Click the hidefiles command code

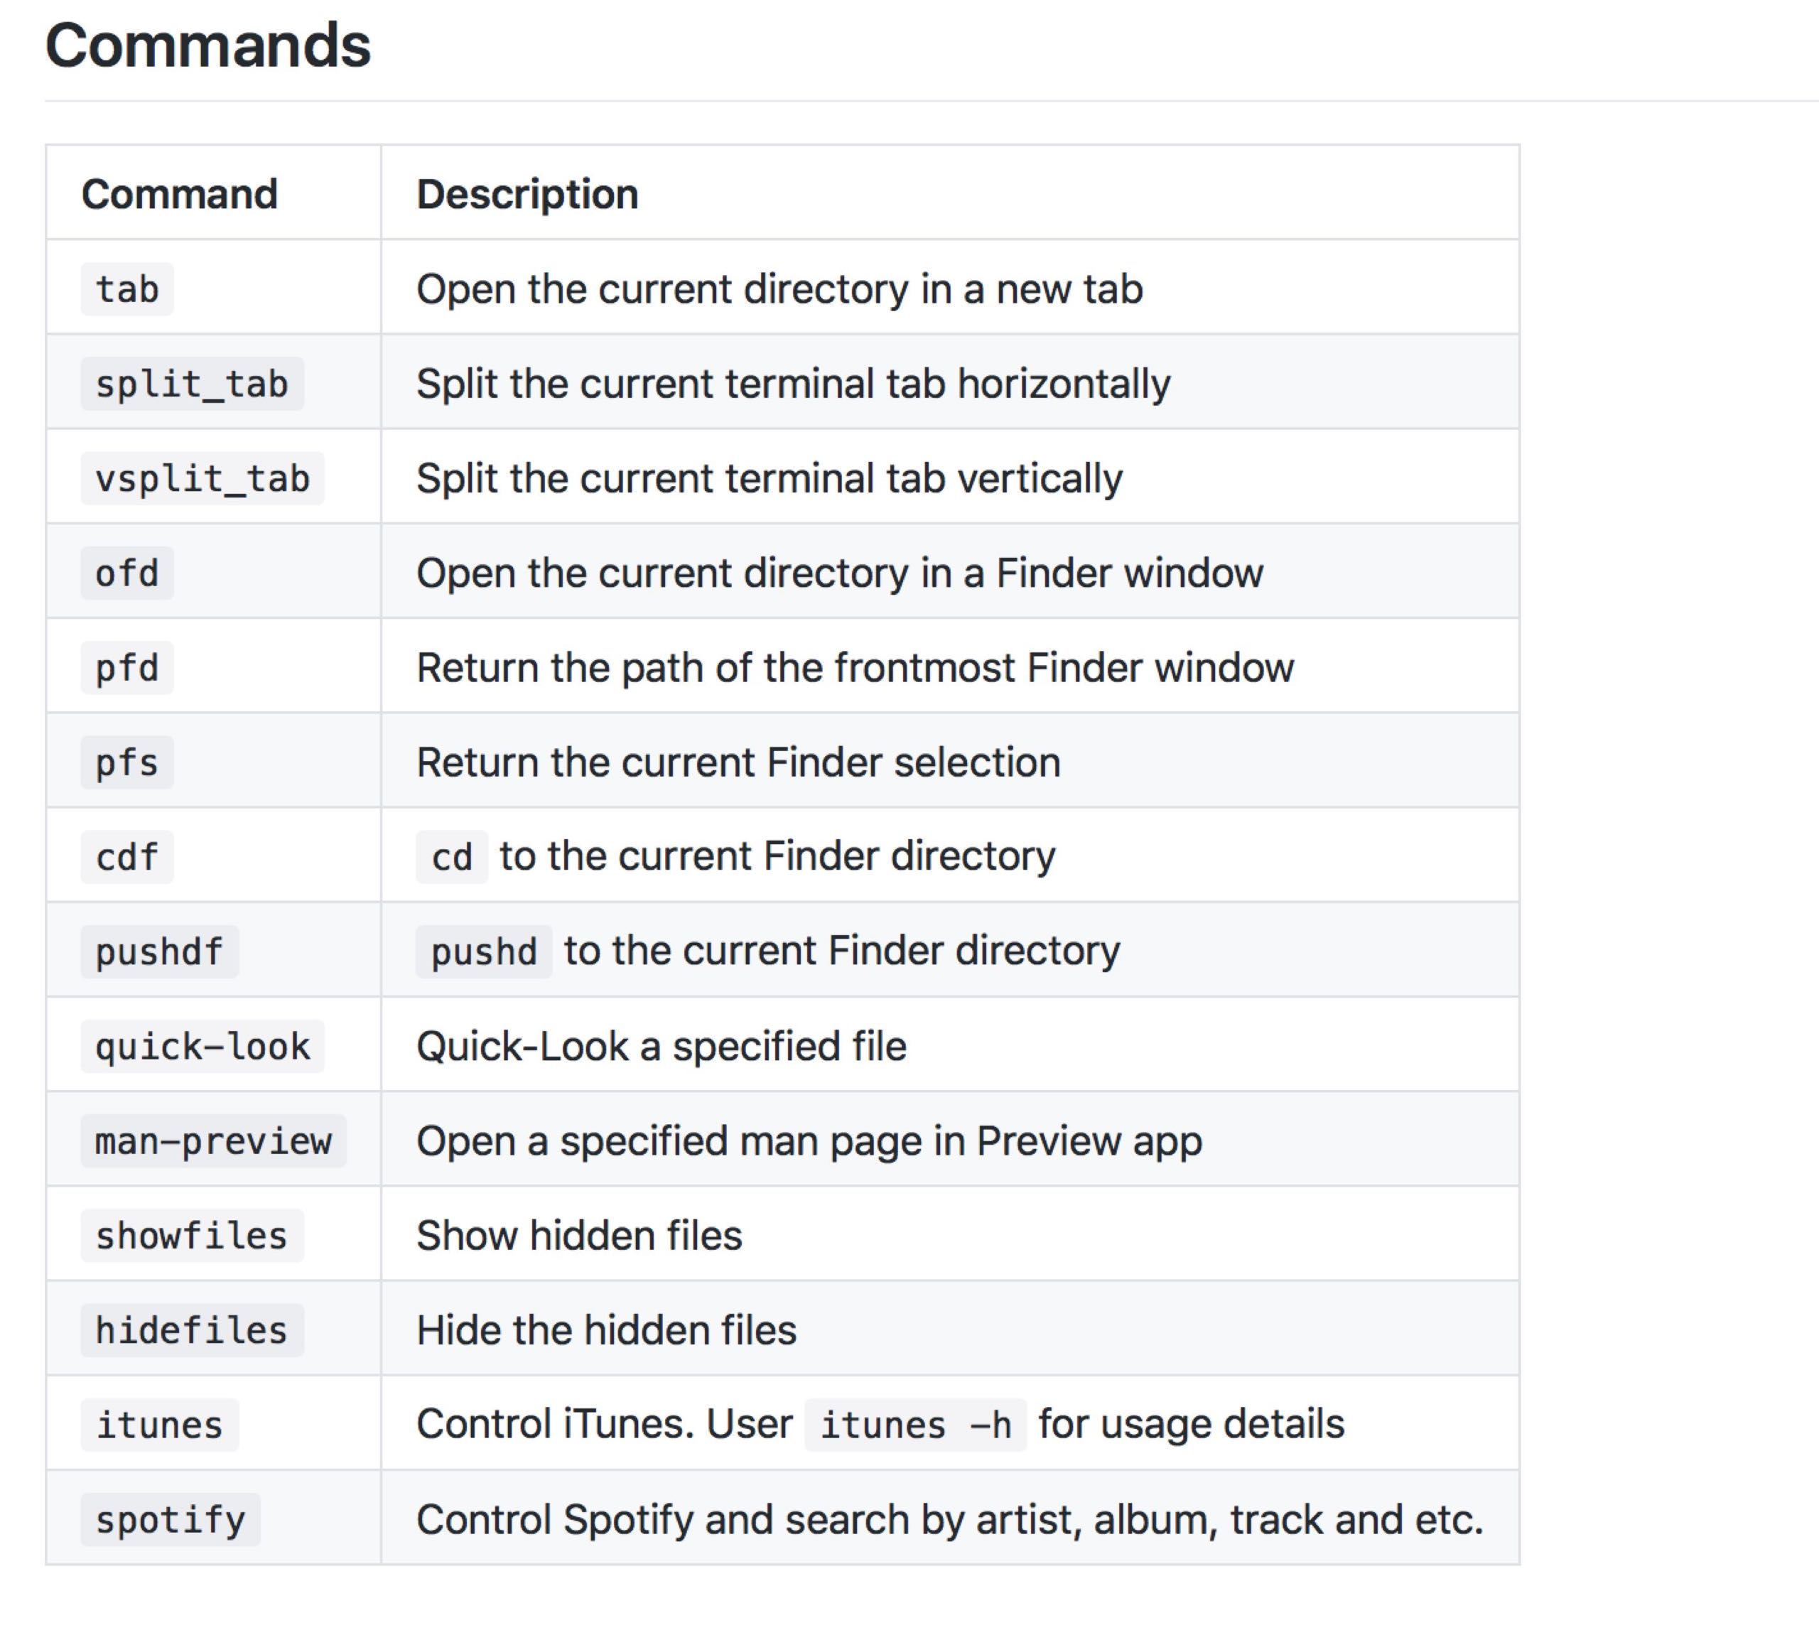tap(192, 1331)
